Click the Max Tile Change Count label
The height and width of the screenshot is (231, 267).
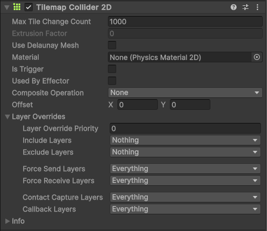(51, 21)
